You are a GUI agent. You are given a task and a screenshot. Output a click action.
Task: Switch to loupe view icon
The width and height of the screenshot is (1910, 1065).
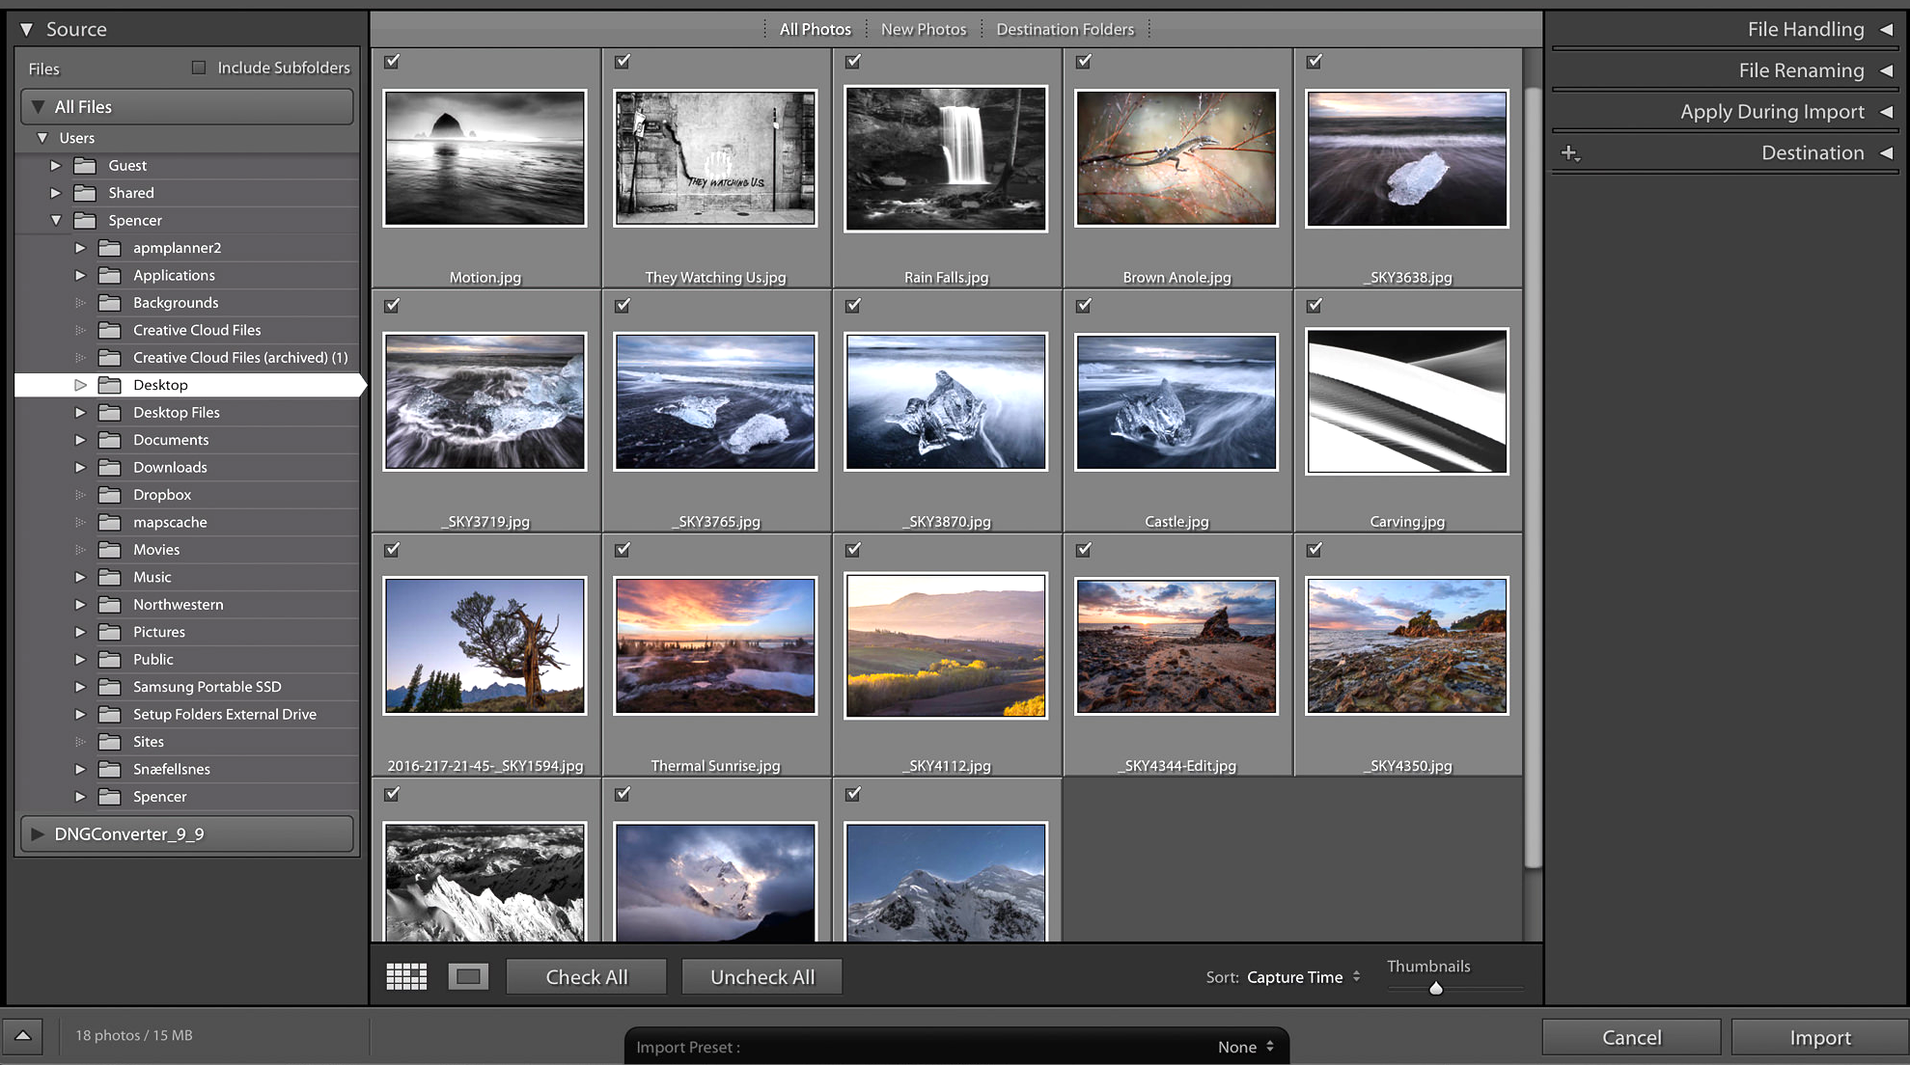click(468, 976)
